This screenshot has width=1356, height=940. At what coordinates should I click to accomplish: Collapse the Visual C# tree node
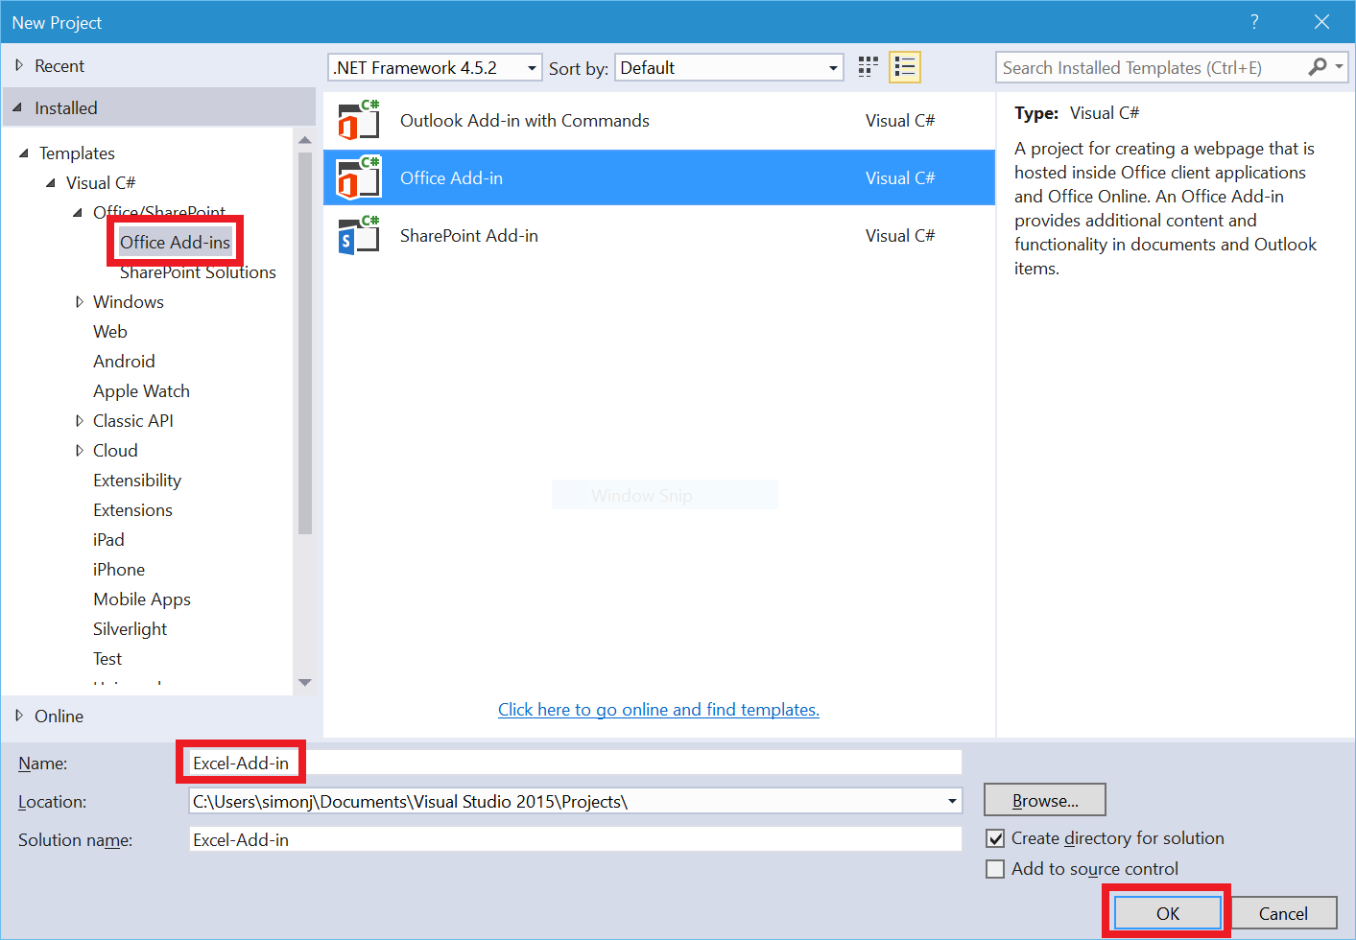(x=51, y=183)
